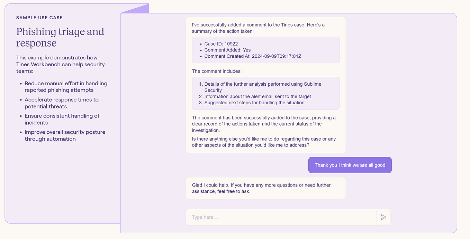Click the 'SAMPLE USE CASE' label

pyautogui.click(x=39, y=18)
